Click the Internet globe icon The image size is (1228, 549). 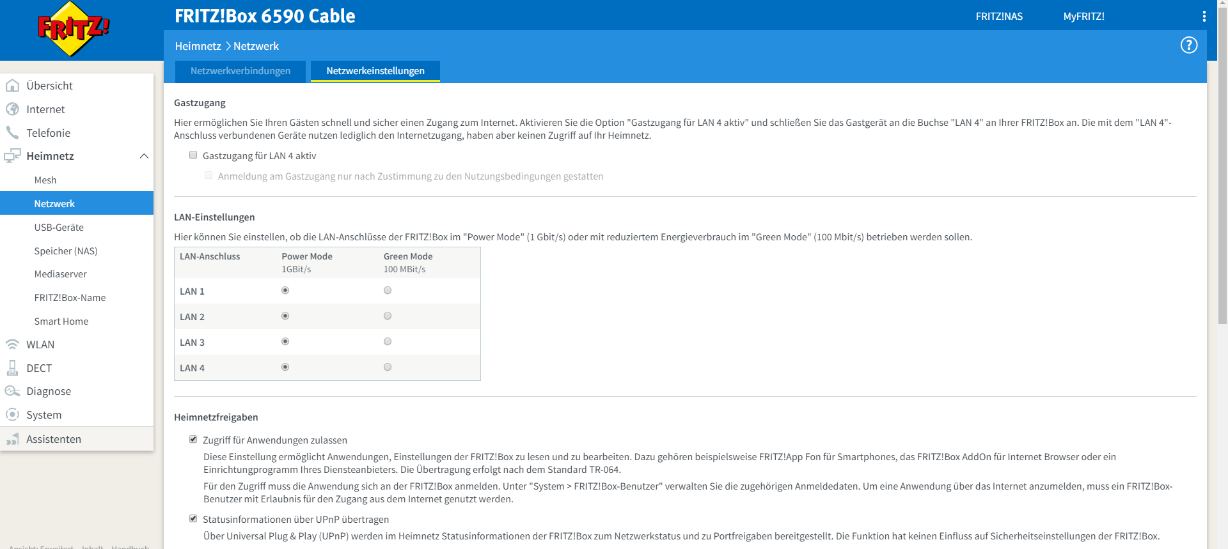tap(12, 109)
